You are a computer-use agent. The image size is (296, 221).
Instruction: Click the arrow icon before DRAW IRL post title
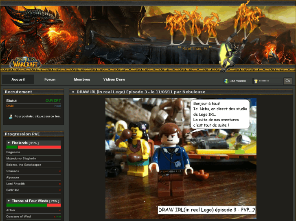tap(73, 92)
